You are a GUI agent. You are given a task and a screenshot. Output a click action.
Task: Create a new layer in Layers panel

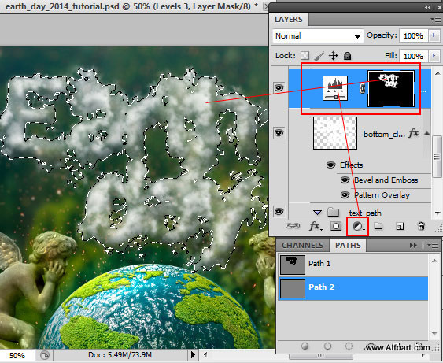pos(400,226)
